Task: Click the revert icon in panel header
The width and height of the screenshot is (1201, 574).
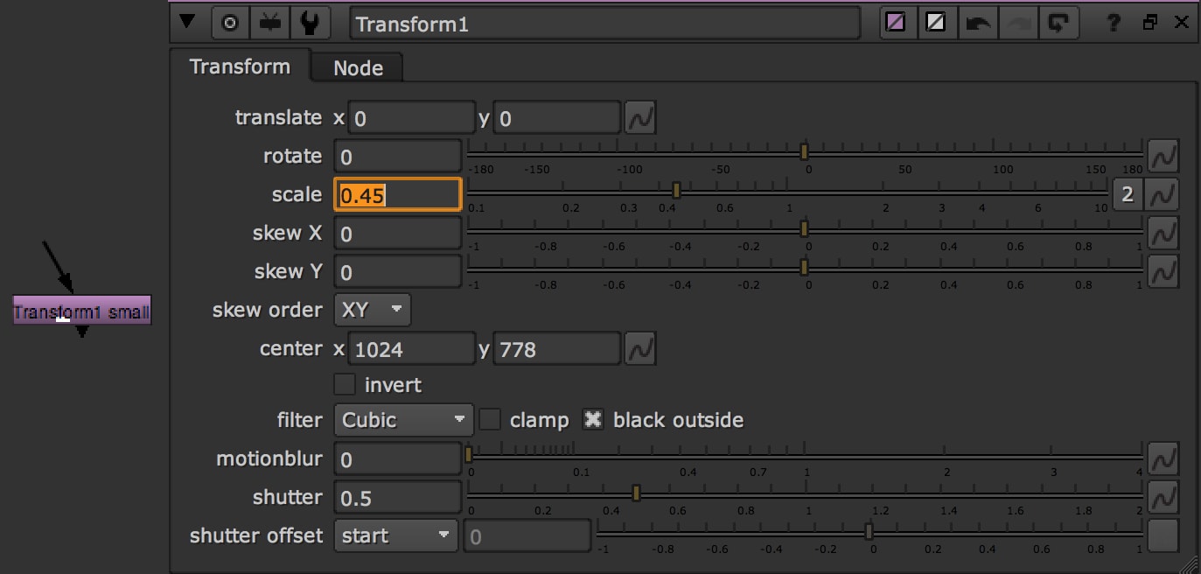Action: point(1057,24)
